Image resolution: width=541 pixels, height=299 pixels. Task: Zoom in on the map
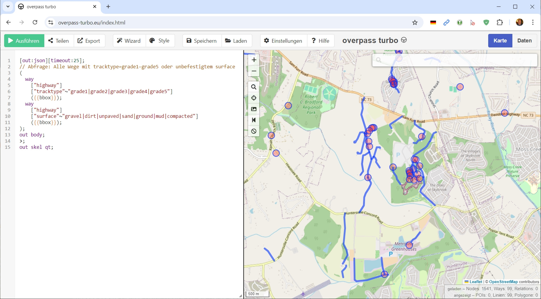(254, 60)
